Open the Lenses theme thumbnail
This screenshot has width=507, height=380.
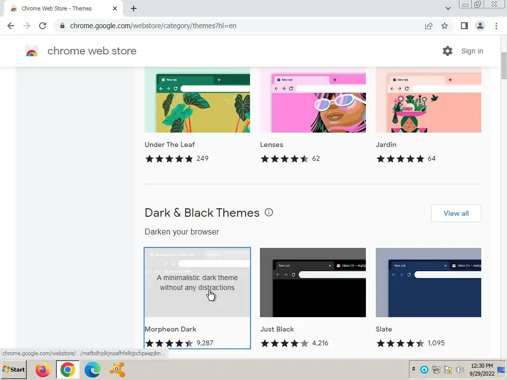click(x=313, y=100)
